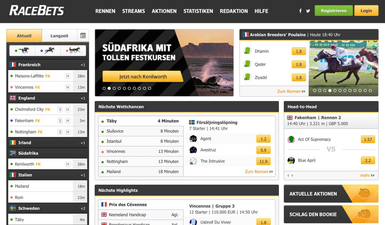Click Dhamin's green jockey silk icon
This screenshot has width=385, height=225.
[x=247, y=51]
